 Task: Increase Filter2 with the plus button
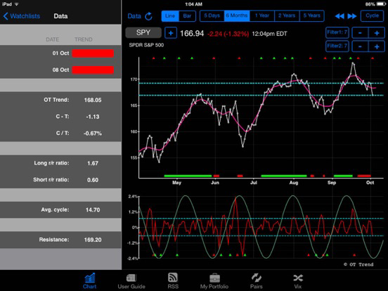377,46
